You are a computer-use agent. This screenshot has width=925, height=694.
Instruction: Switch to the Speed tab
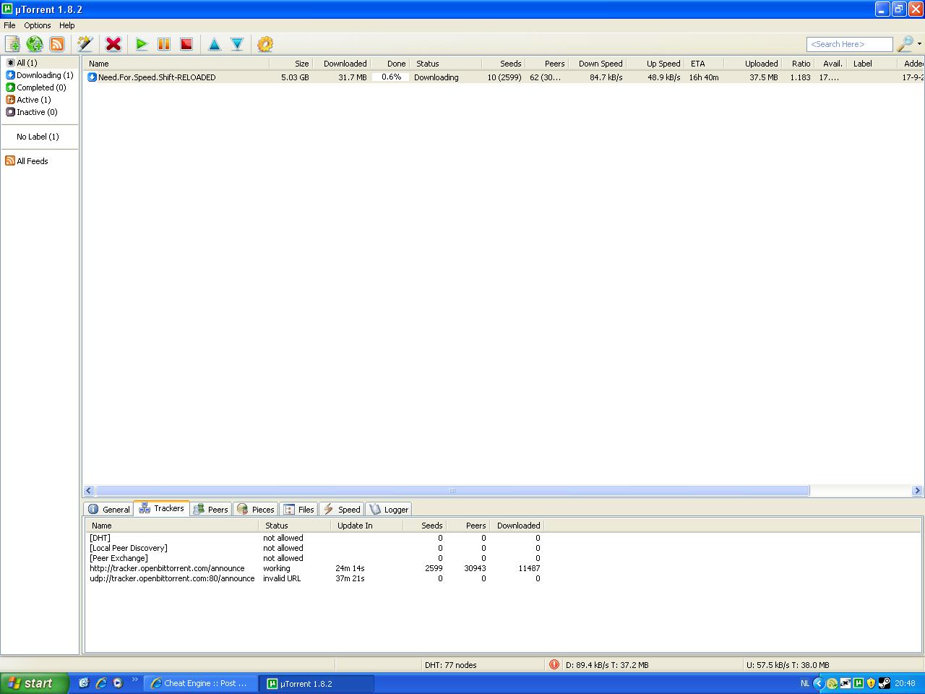click(341, 509)
